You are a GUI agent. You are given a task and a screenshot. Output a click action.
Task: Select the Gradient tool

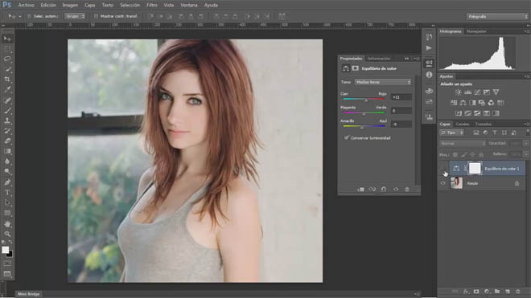coord(7,151)
